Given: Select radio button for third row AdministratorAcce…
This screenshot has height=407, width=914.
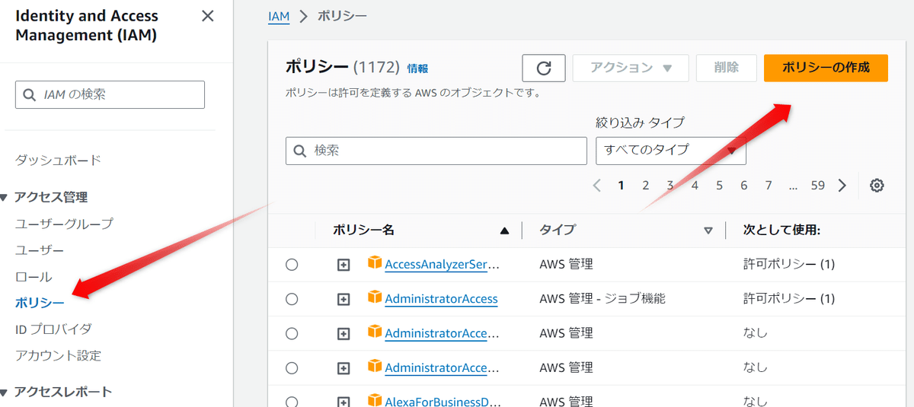Looking at the screenshot, I should click(x=292, y=333).
